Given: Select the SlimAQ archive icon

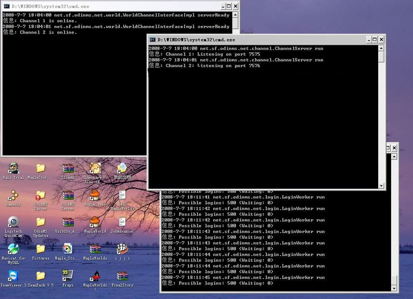Looking at the screenshot, I should point(68,168).
